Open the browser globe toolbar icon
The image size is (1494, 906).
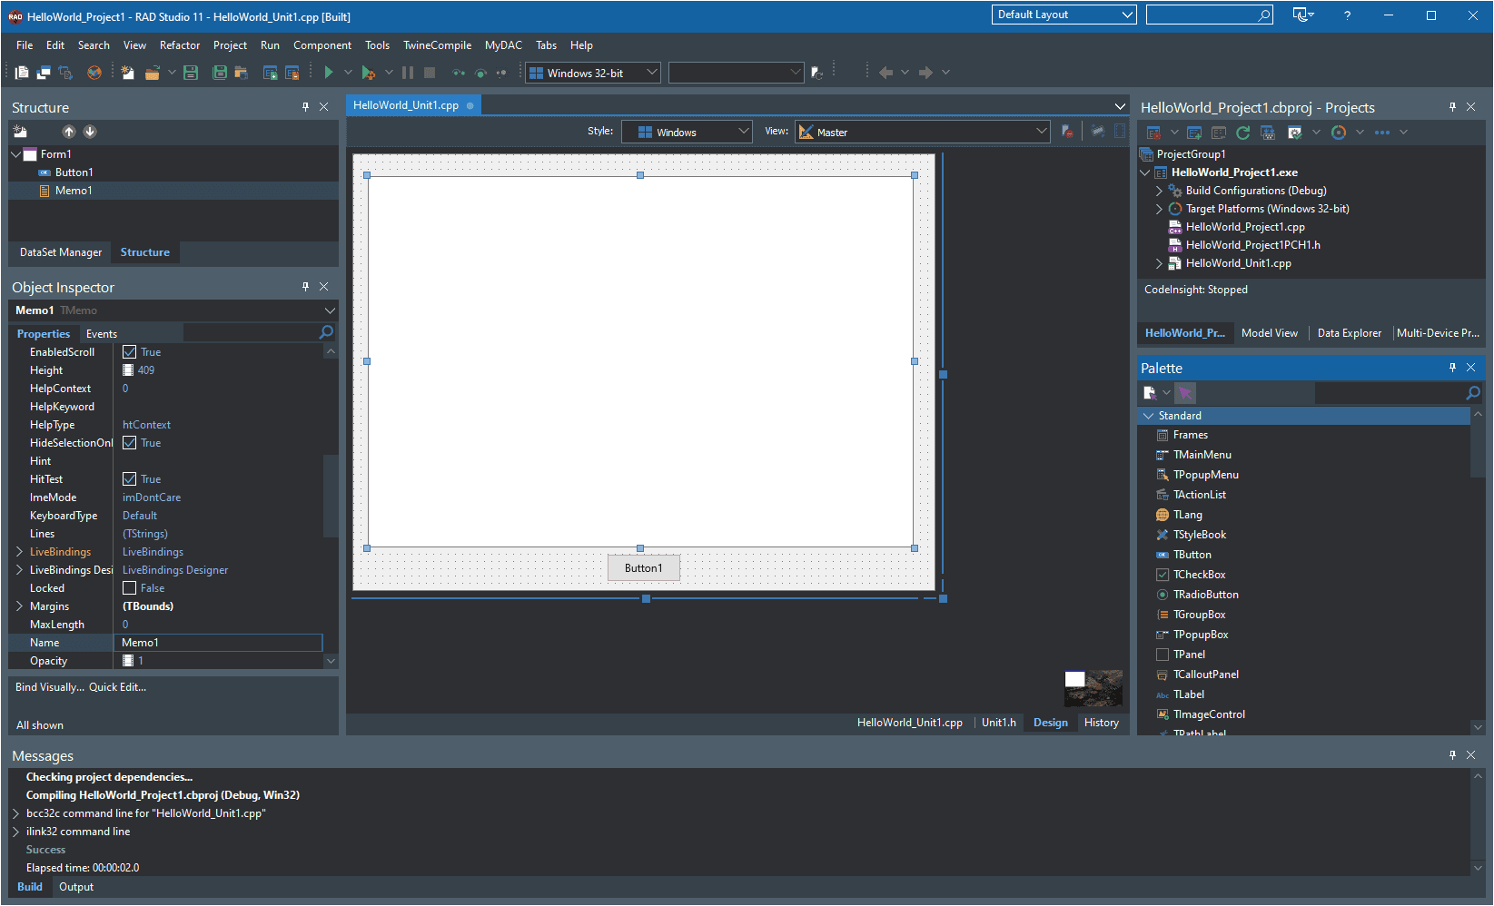coord(94,73)
